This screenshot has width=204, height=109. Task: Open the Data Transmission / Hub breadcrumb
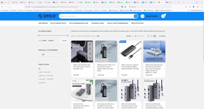[86, 36]
